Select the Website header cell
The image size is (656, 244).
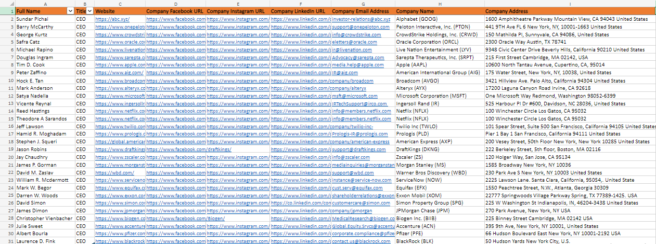[120, 11]
